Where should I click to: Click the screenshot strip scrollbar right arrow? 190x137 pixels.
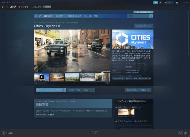click(x=108, y=83)
